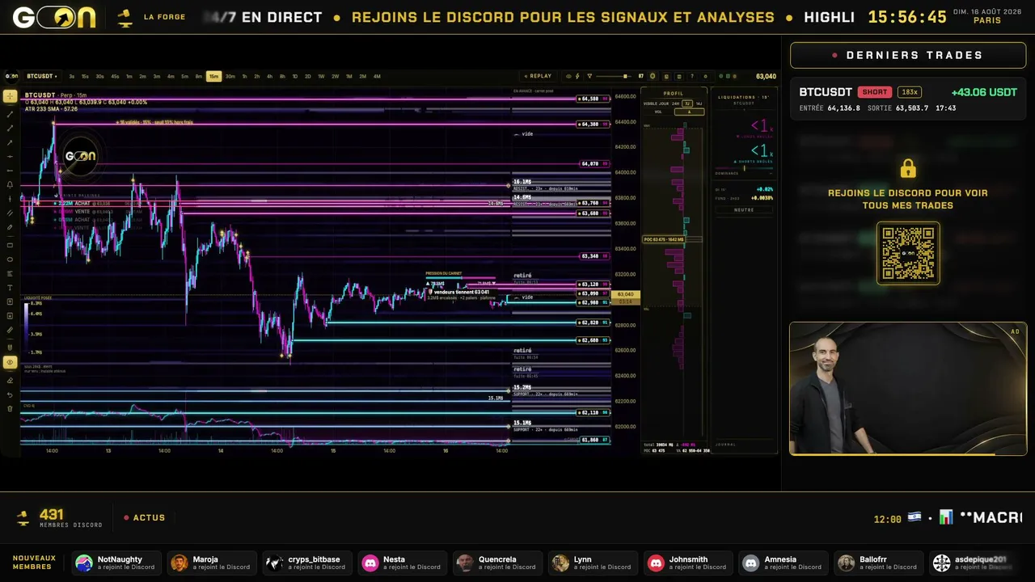Image resolution: width=1035 pixels, height=582 pixels.
Task: Click the Discord QR code
Action: tap(908, 253)
